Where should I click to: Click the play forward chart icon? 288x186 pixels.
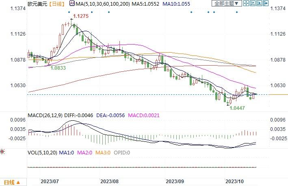click(x=259, y=3)
